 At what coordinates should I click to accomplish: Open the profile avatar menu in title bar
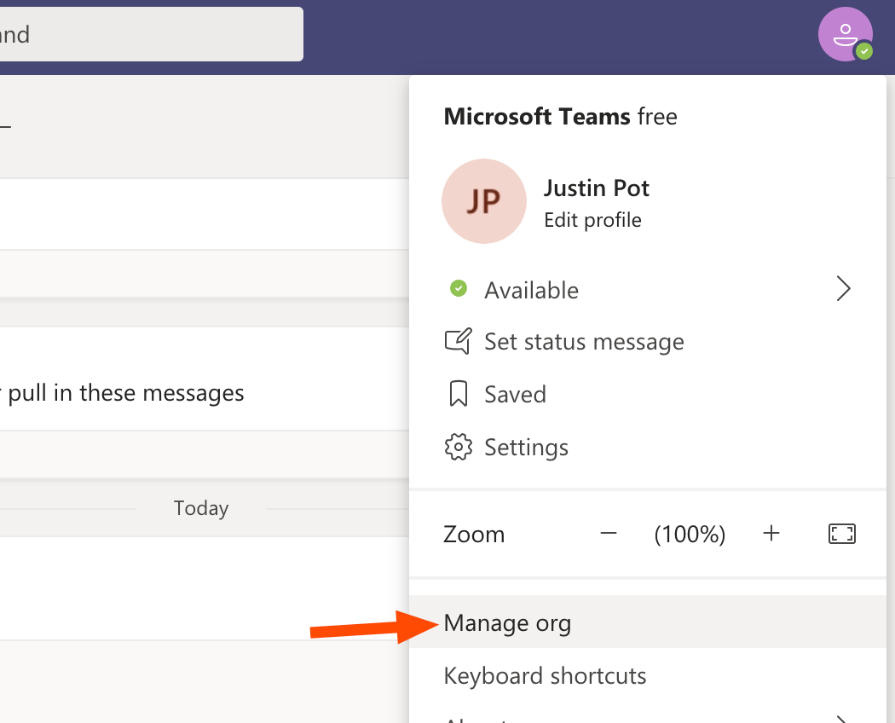pyautogui.click(x=845, y=34)
